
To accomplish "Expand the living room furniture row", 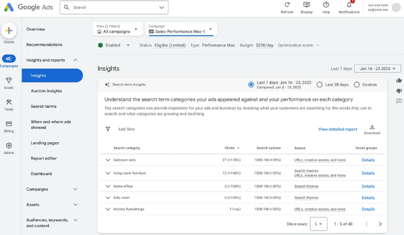I will [x=108, y=173].
